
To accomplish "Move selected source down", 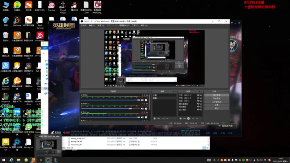I will pos(197,118).
